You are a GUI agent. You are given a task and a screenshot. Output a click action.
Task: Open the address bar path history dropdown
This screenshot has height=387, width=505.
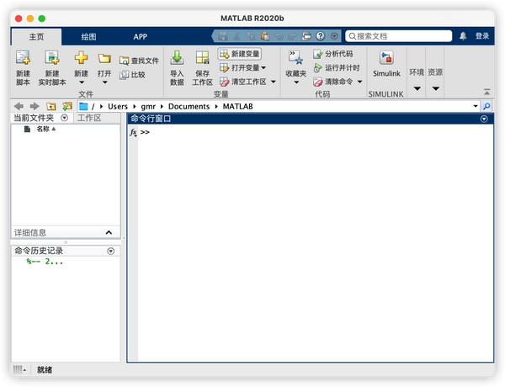tap(476, 106)
